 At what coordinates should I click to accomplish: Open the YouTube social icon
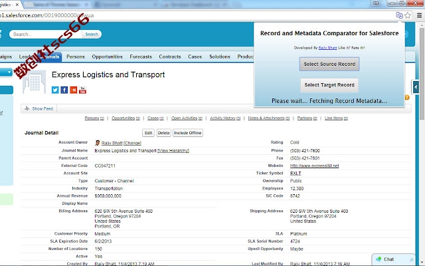pyautogui.click(x=82, y=90)
